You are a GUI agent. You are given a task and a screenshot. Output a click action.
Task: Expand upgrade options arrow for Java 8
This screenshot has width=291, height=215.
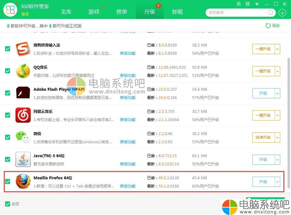277,160
